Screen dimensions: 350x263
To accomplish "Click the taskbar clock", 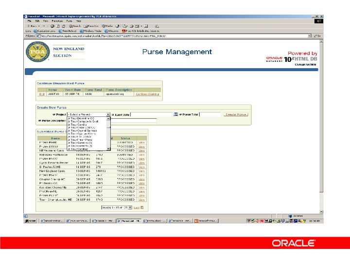I will pos(315,221).
